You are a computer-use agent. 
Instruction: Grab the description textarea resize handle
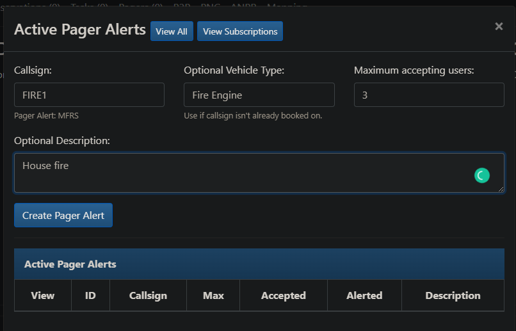[501, 190]
